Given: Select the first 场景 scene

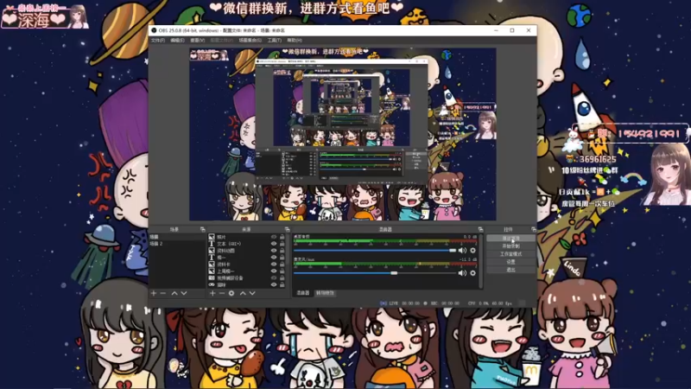Looking at the screenshot, I should [178, 237].
